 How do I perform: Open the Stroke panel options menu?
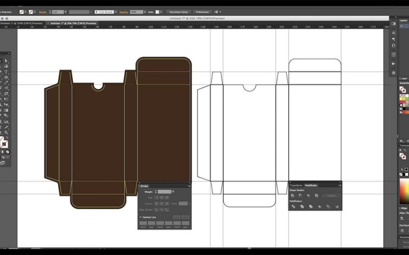coord(188,186)
